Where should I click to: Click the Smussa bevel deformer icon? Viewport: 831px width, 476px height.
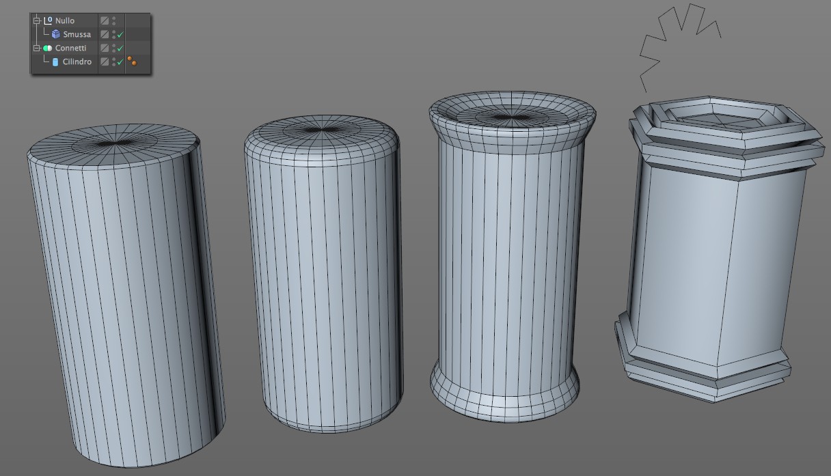pos(55,34)
